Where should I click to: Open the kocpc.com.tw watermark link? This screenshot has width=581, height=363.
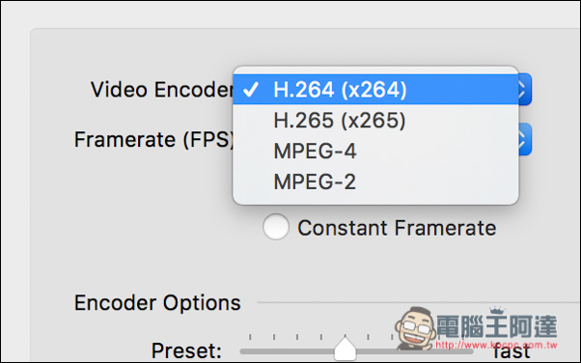click(x=496, y=345)
